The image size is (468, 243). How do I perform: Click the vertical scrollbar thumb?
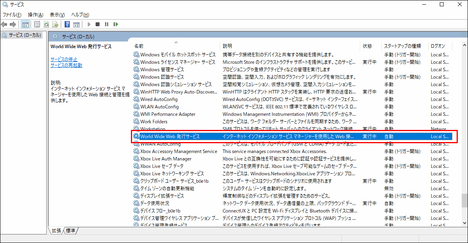464,200
